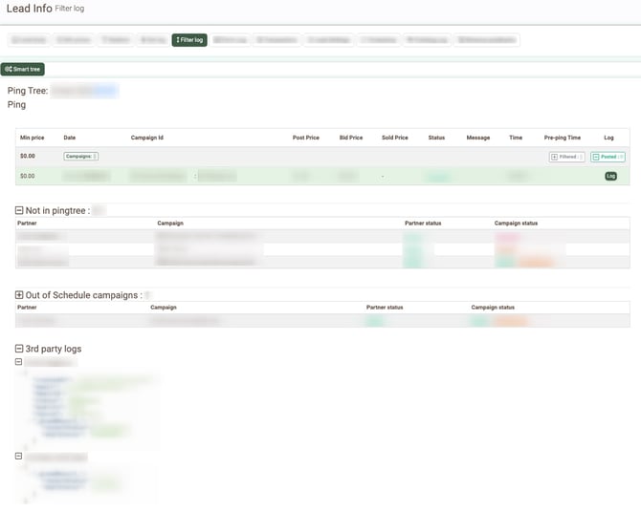Click the Sold Price column header
Screen dimensions: 641x512
point(394,138)
